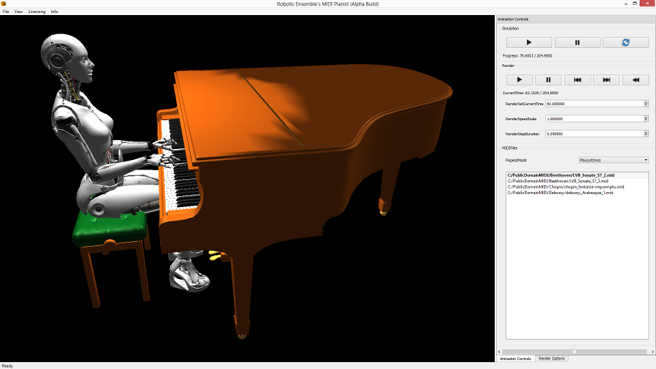The height and width of the screenshot is (369, 656).
Task: Click the robot pianist's head
Action: tap(67, 59)
